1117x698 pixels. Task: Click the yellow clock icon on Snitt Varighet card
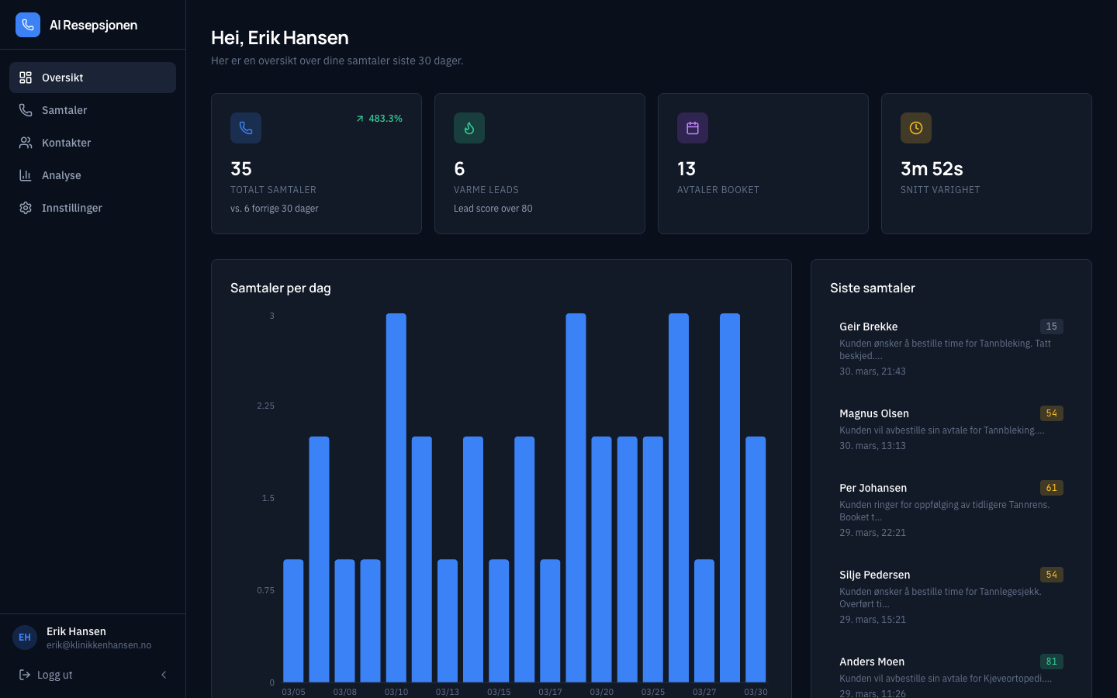916,128
